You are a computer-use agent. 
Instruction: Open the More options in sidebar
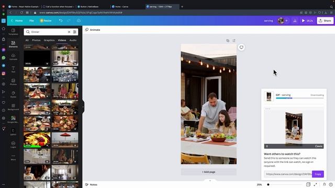pos(13,157)
